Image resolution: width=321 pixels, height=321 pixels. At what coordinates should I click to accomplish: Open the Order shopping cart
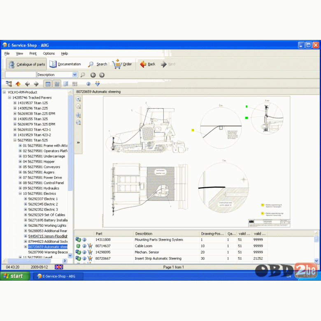click(x=122, y=64)
